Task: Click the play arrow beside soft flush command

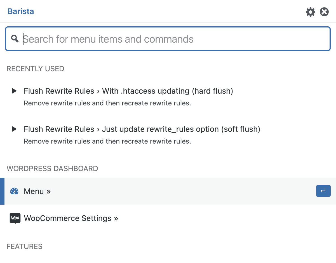Action: [14, 129]
